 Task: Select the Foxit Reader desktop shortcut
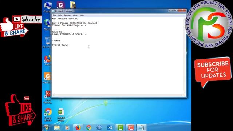click(x=47, y=78)
